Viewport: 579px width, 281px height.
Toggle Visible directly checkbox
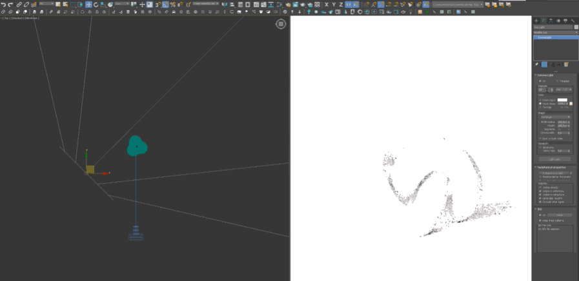click(x=541, y=188)
